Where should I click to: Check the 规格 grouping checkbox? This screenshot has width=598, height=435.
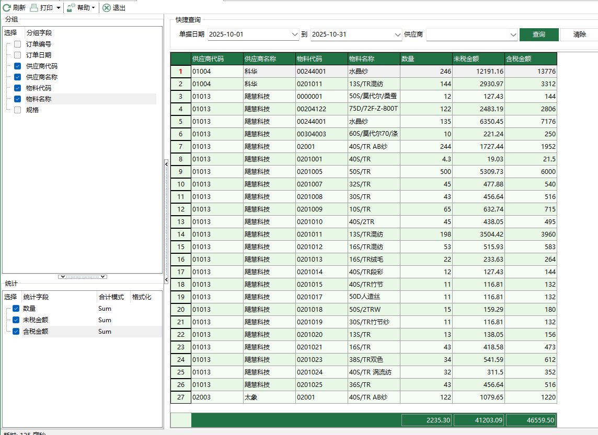[18, 110]
